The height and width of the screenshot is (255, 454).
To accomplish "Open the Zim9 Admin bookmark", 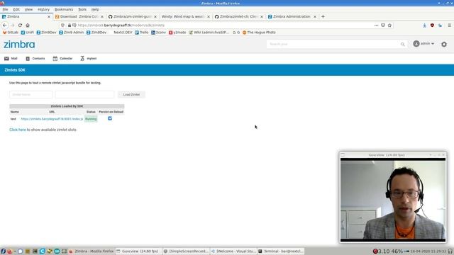I will point(71,33).
